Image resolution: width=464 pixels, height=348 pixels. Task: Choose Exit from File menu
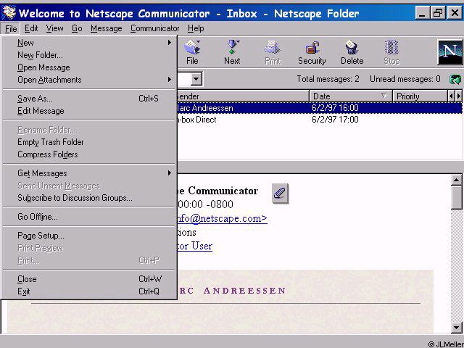coord(88,291)
